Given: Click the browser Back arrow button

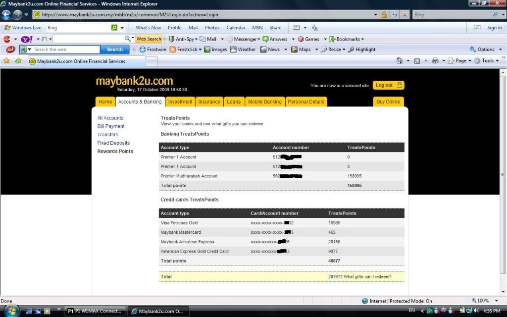Looking at the screenshot, I should [6, 14].
